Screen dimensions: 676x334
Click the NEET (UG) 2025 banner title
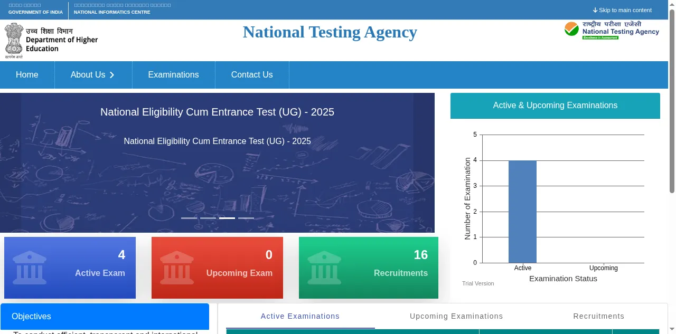tap(217, 112)
